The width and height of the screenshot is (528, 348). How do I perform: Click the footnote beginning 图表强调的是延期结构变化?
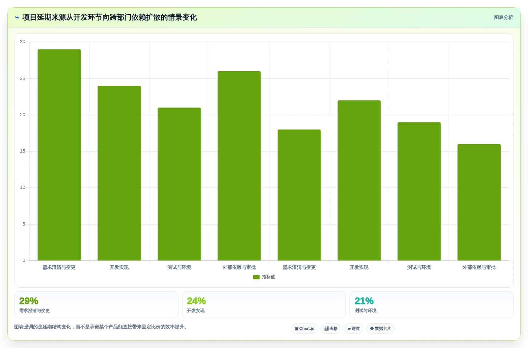101,327
